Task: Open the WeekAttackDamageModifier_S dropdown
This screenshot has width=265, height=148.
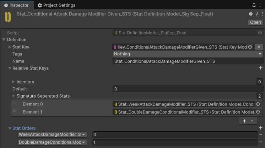Action: [x=52, y=135]
